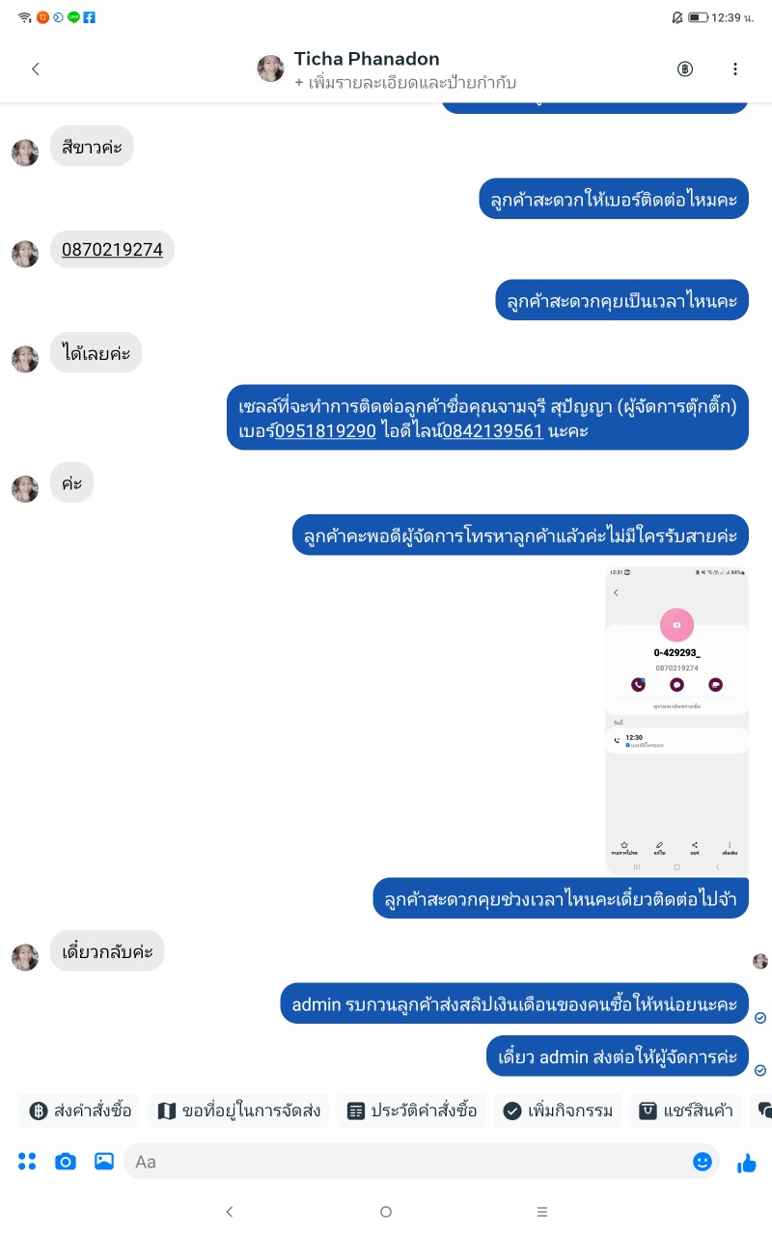Viewport: 772px width, 1235px height.
Task: Tap the baht payment icon in the header
Action: (x=685, y=69)
